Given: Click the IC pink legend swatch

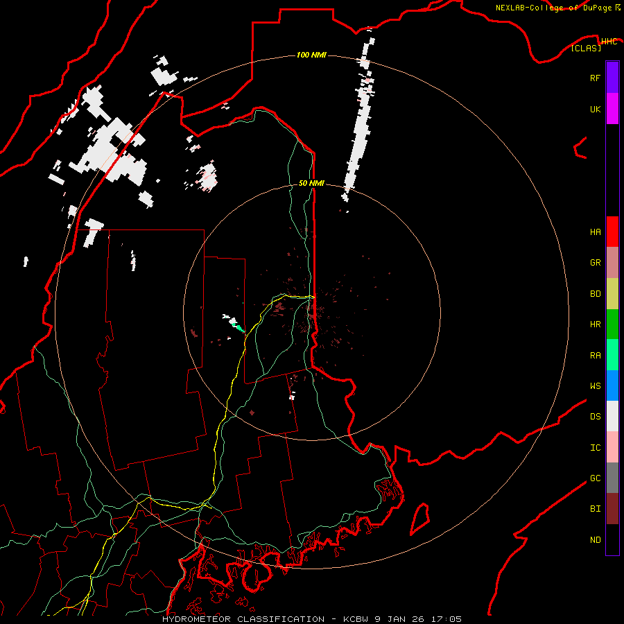Looking at the screenshot, I should 612,447.
